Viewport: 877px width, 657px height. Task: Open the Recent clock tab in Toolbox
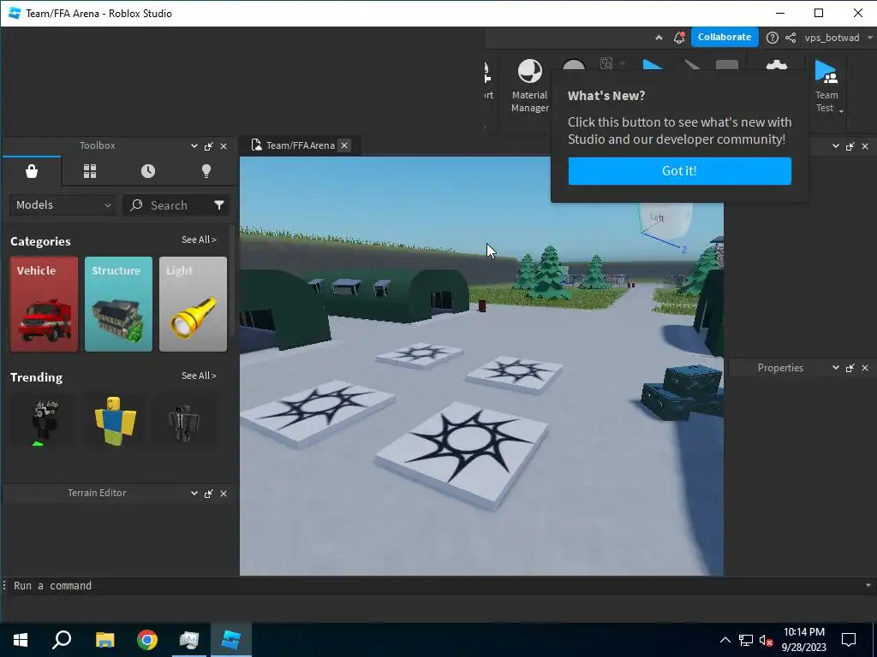click(148, 171)
